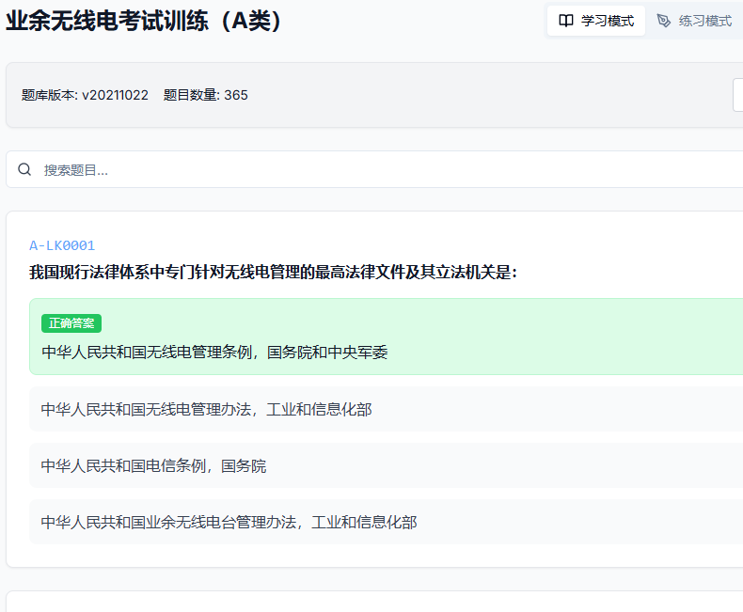The width and height of the screenshot is (743, 612).
Task: Click the question text about 无线电管理的最高法律文件
Action: 273,273
